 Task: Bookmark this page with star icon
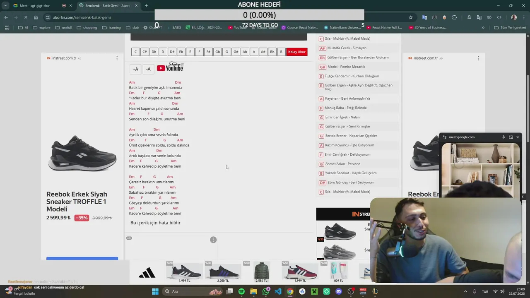(x=411, y=17)
